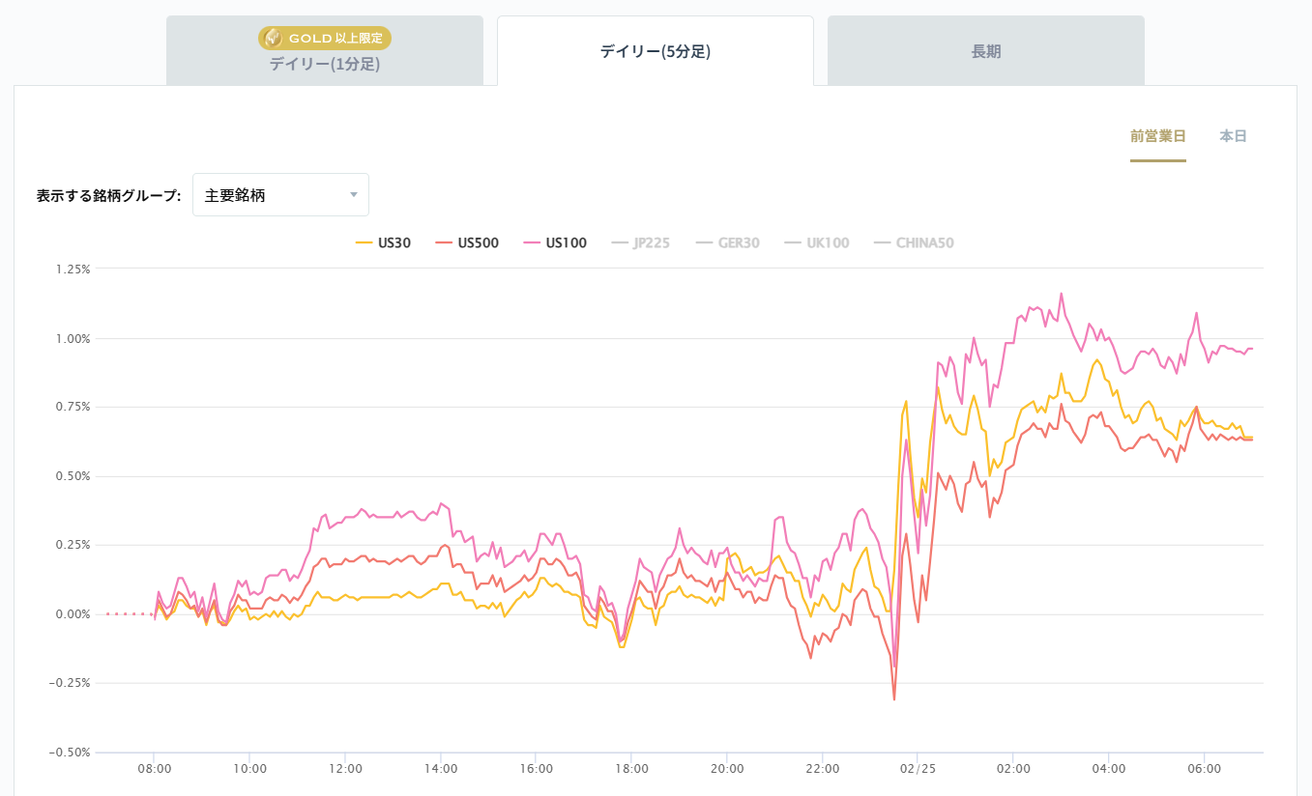The width and height of the screenshot is (1312, 796).
Task: Click the 12:00 time axis label
Action: pyautogui.click(x=345, y=769)
